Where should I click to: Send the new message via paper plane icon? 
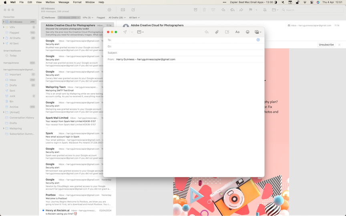pyautogui.click(x=125, y=32)
